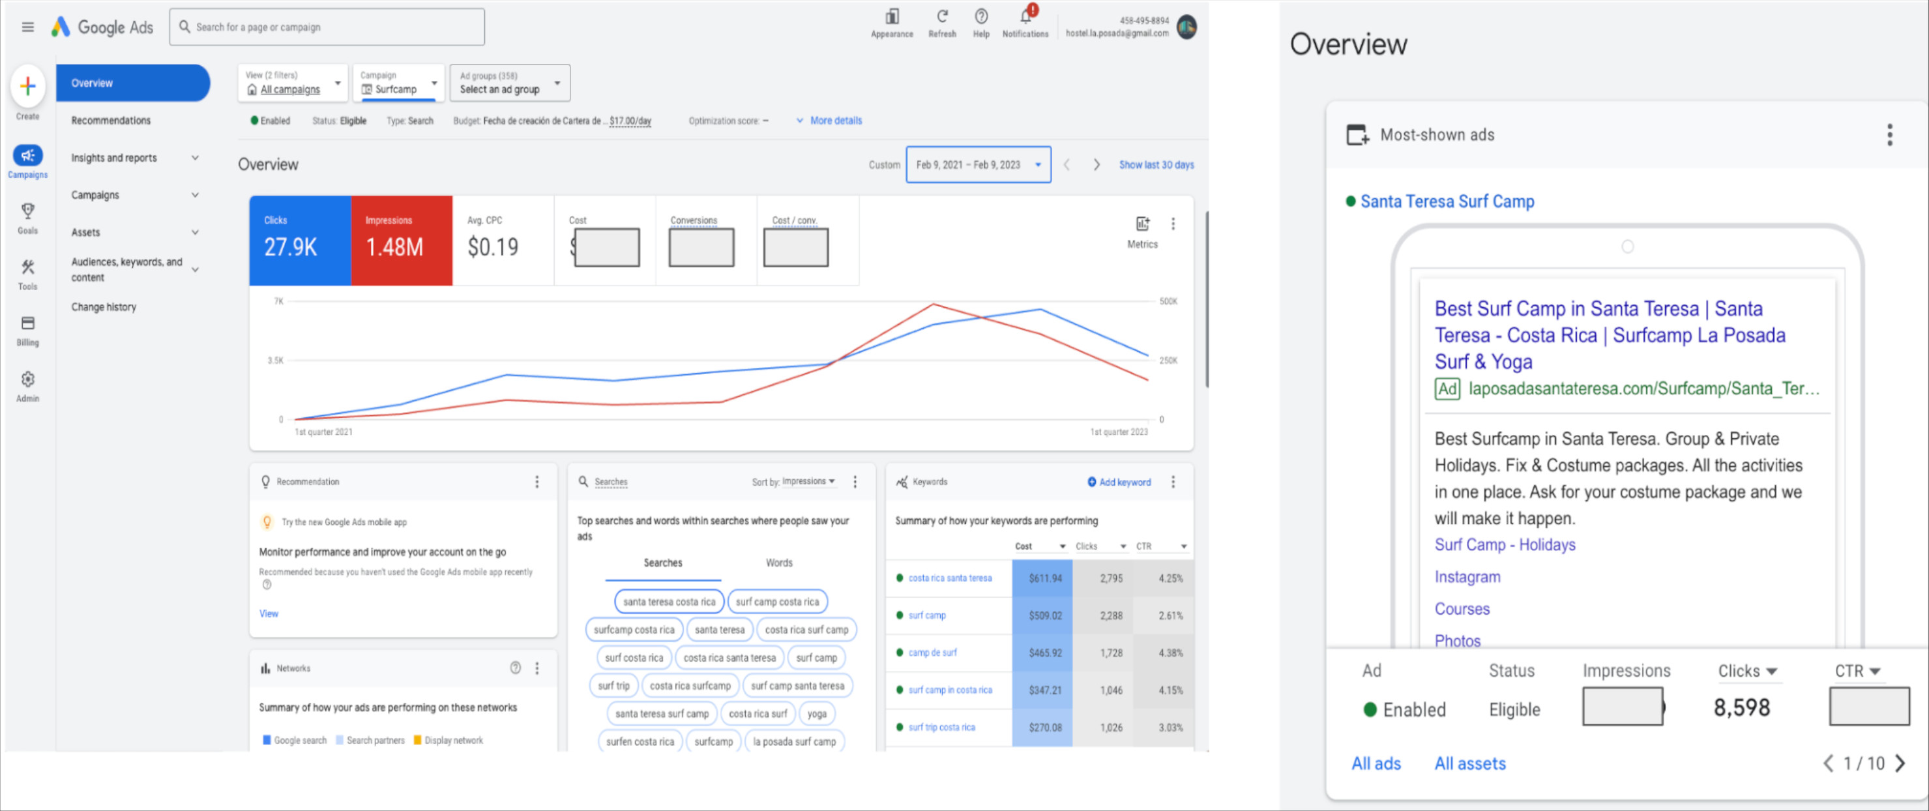Click the Create plus button
The width and height of the screenshot is (1929, 811).
point(28,86)
